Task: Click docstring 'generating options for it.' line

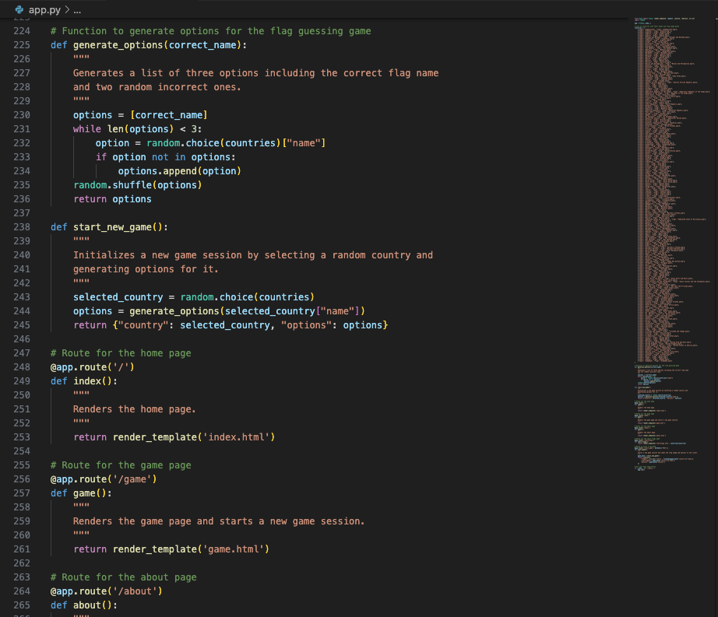Action: tap(146, 269)
